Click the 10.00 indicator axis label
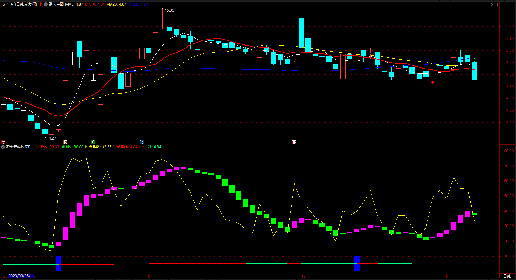Image resolution: width=516 pixels, height=280 pixels. 509,256
